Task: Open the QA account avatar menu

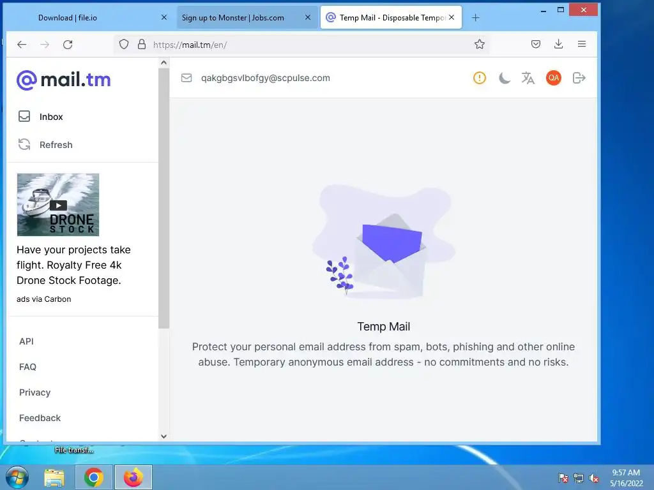Action: coord(554,78)
